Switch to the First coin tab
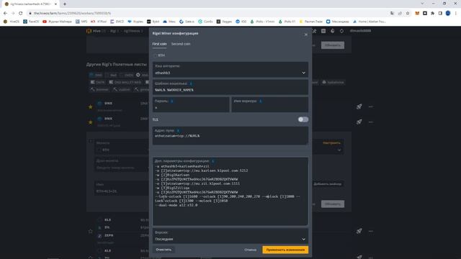The height and width of the screenshot is (259, 461). point(159,44)
